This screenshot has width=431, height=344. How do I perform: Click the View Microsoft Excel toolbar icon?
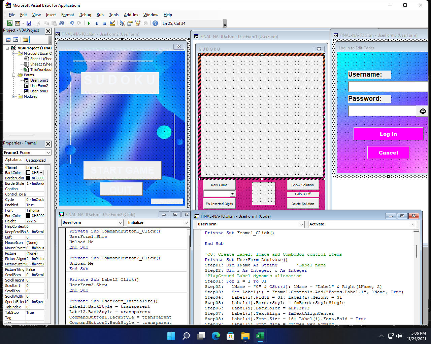[10, 23]
